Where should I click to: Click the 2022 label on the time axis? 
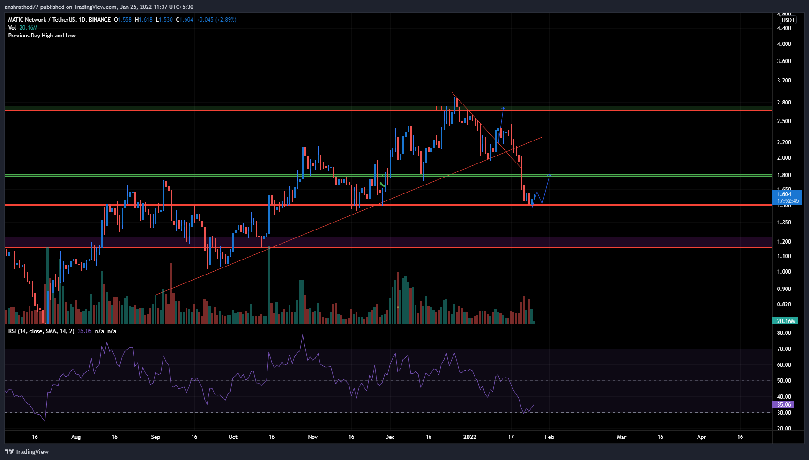click(x=469, y=437)
